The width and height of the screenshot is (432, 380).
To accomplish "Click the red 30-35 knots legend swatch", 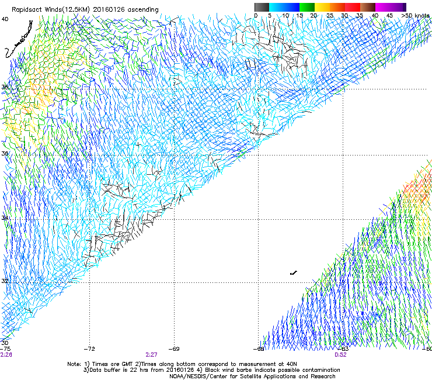I will click(x=353, y=7).
